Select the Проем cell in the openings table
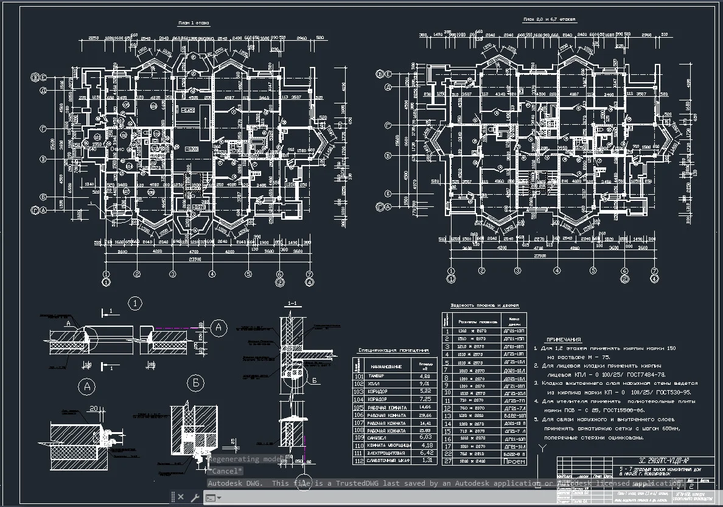Image resolution: width=723 pixels, height=507 pixels. click(514, 461)
